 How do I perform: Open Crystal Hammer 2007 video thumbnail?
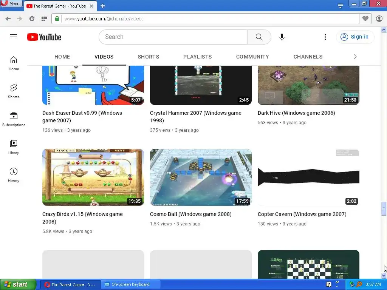[201, 85]
